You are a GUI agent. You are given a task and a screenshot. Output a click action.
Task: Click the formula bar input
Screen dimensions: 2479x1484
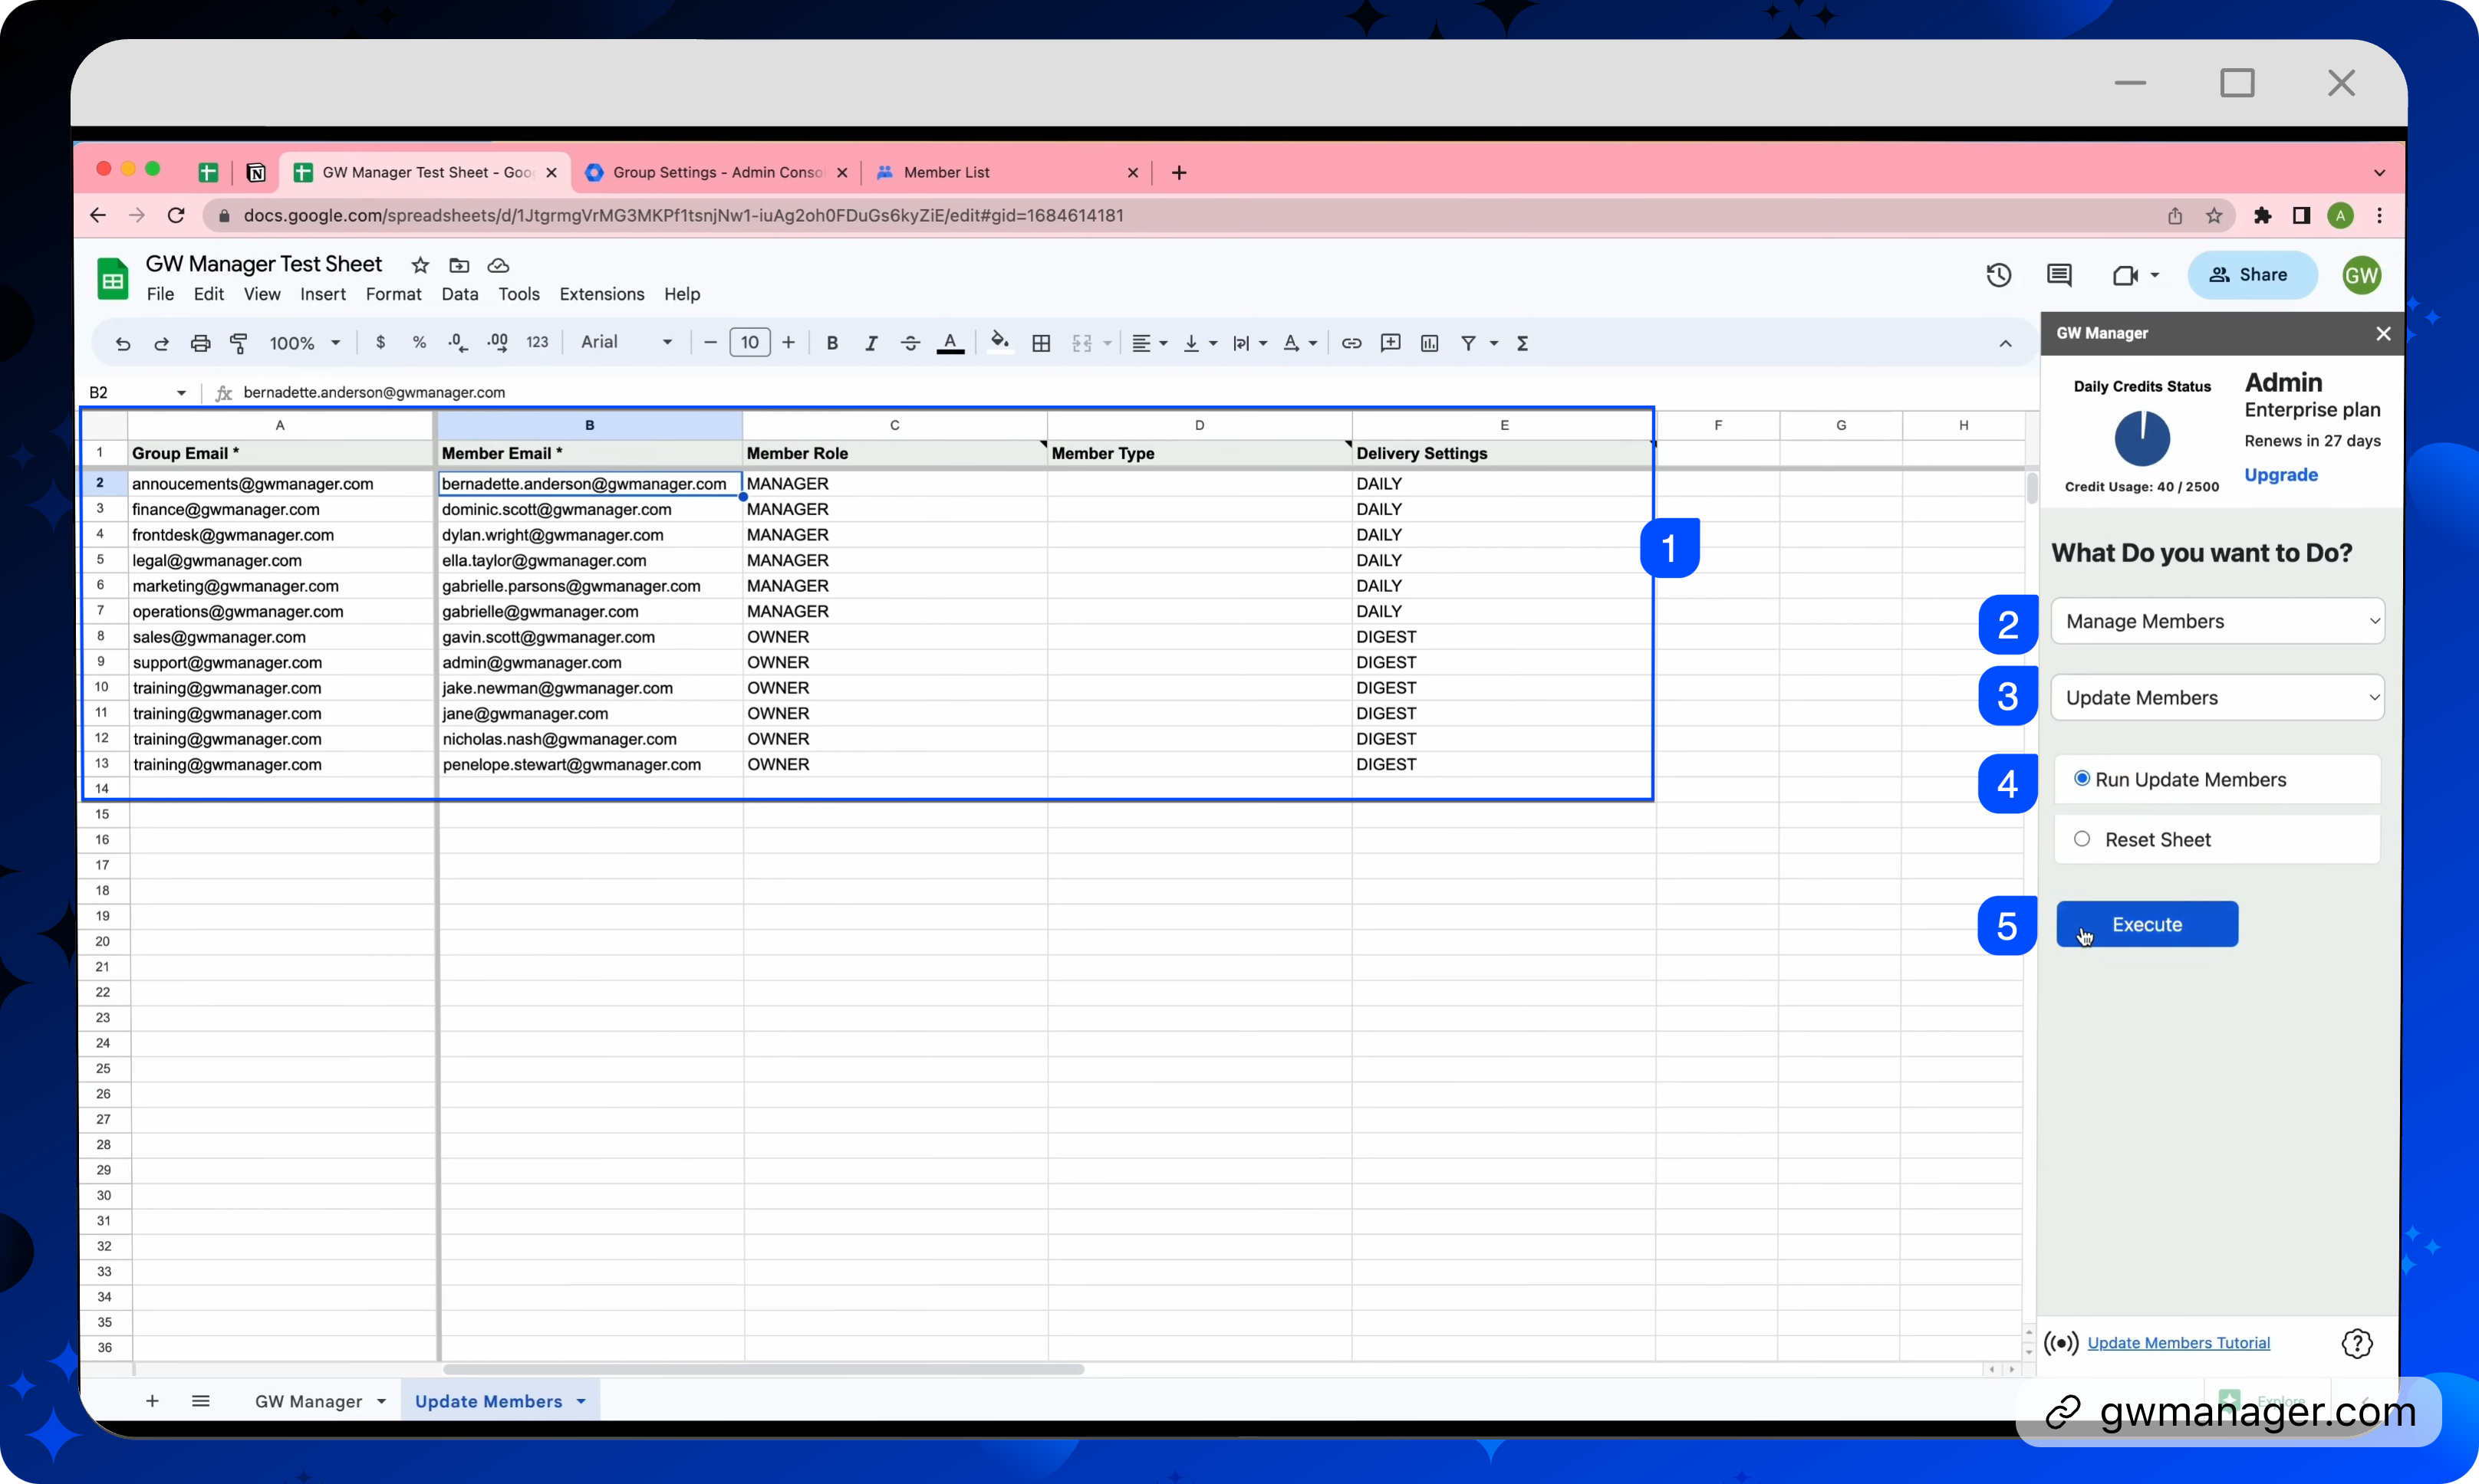(1131, 393)
